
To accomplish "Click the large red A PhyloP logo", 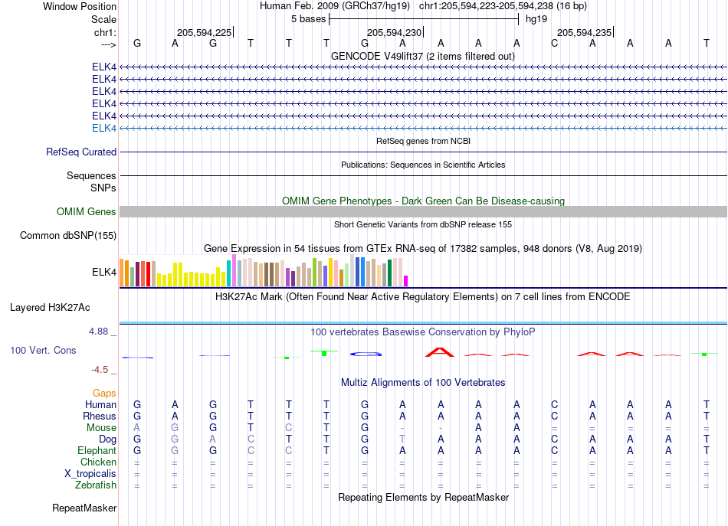I will (440, 352).
